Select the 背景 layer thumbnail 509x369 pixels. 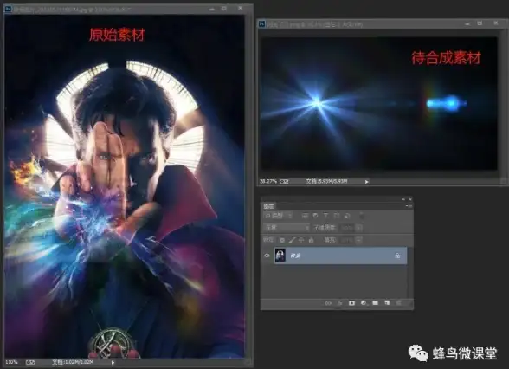[280, 256]
